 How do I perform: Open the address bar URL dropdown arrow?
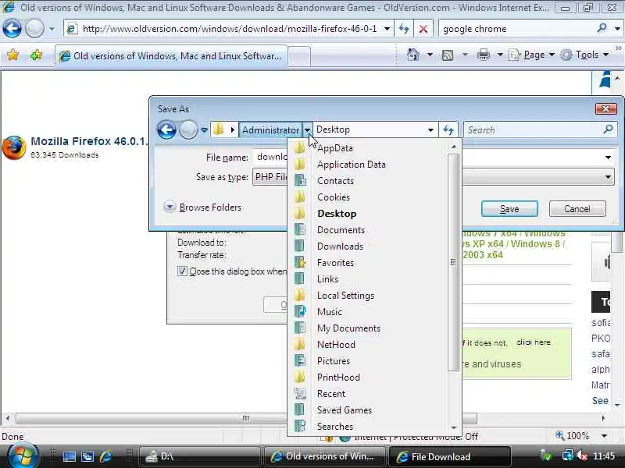point(387,29)
